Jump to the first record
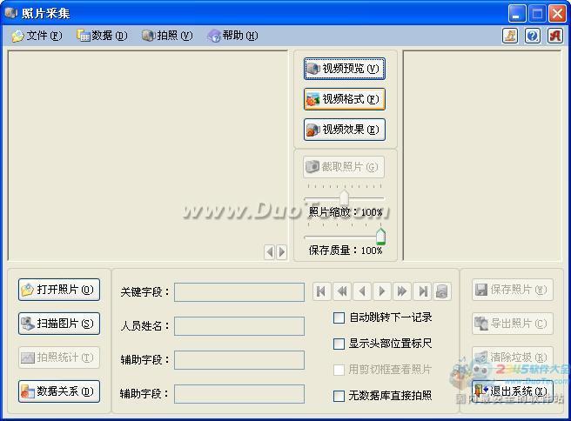The height and width of the screenshot is (421, 571). (x=322, y=291)
